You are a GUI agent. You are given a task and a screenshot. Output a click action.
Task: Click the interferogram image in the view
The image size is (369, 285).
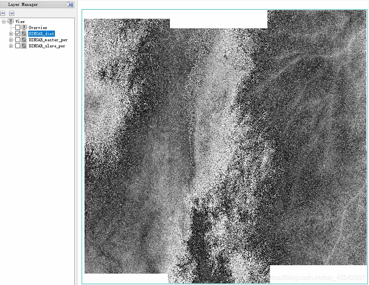[x=225, y=147]
